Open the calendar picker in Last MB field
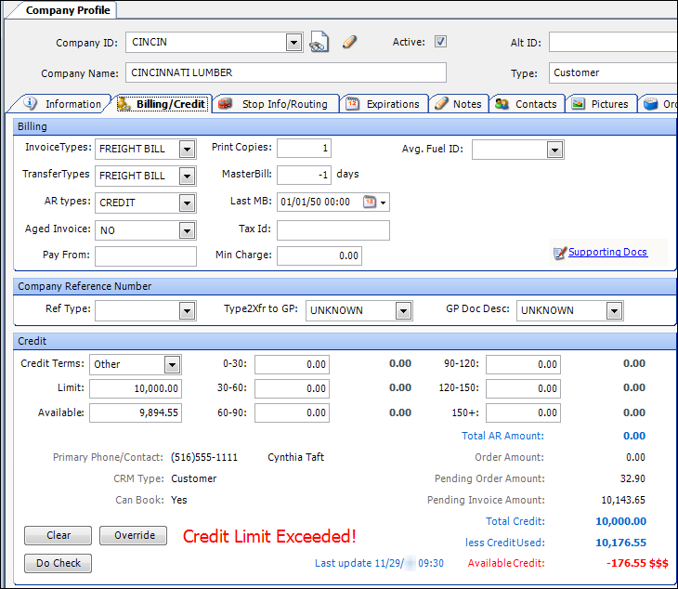 370,202
